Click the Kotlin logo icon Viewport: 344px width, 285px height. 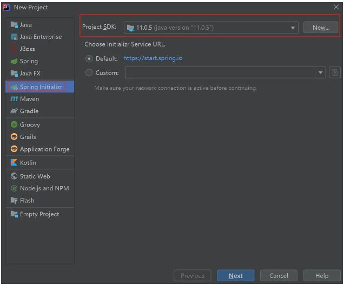14,163
